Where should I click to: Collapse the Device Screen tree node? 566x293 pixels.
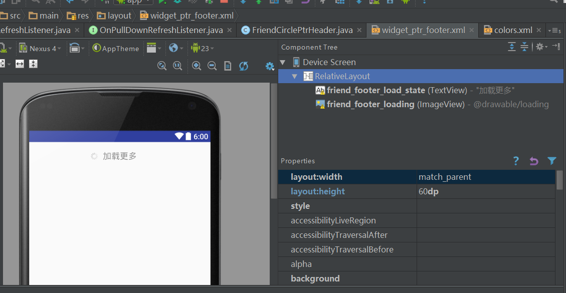pyautogui.click(x=283, y=62)
